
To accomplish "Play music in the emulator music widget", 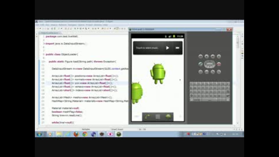I will coord(167,48).
